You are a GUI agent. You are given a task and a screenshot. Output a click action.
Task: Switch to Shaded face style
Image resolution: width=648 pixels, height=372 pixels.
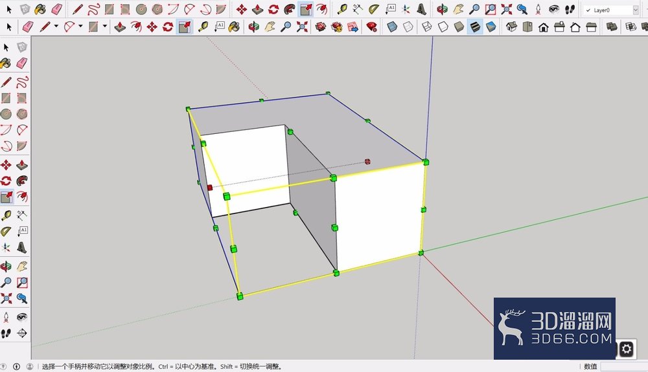[x=459, y=27]
